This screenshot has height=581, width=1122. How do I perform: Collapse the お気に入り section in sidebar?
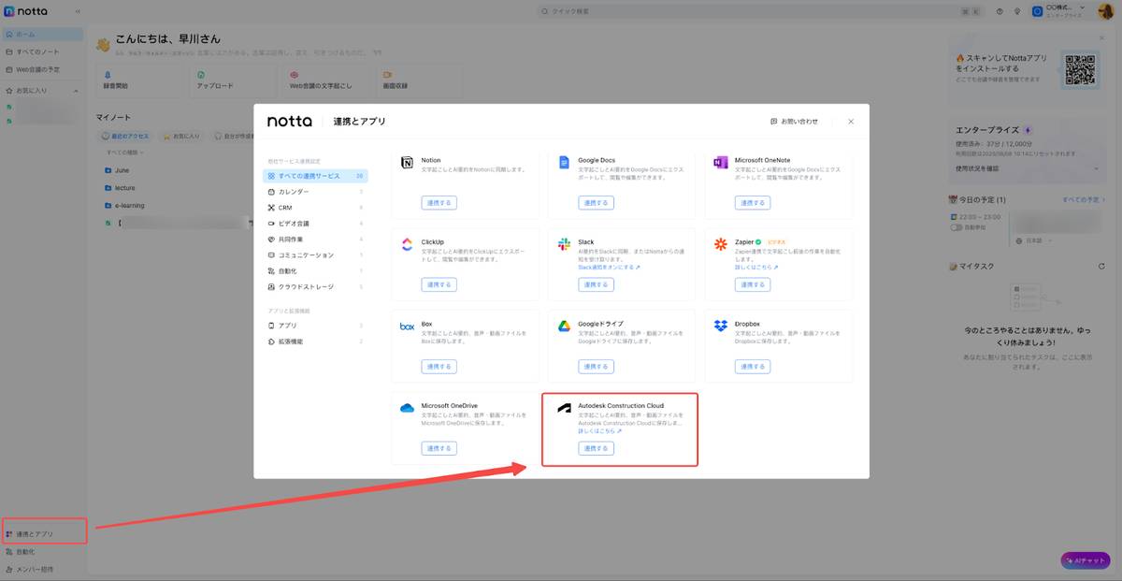pos(77,91)
